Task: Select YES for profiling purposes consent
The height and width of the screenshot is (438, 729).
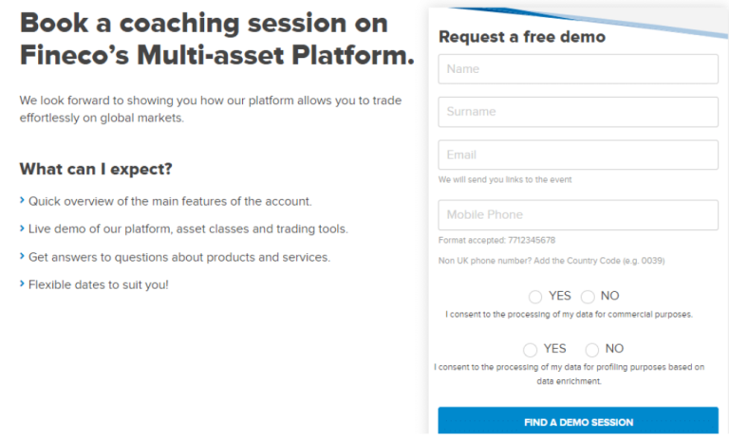Action: [531, 349]
